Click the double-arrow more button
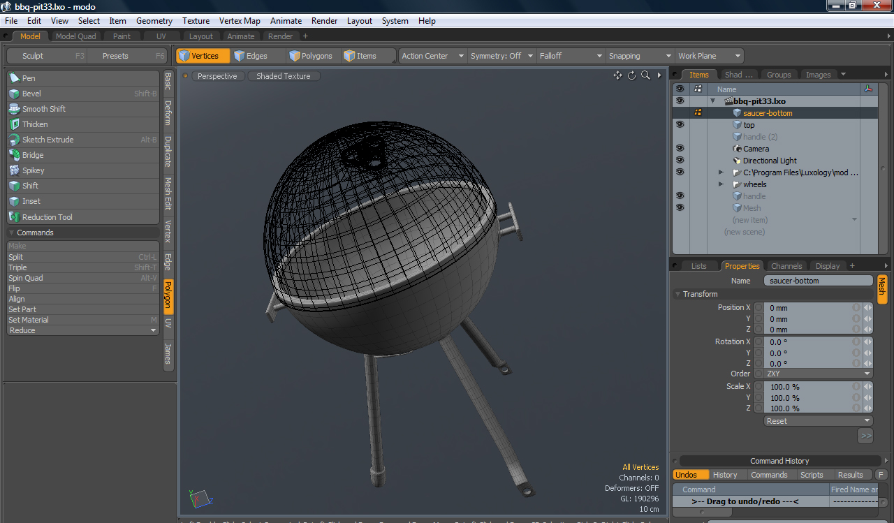This screenshot has width=894, height=523. pyautogui.click(x=865, y=436)
